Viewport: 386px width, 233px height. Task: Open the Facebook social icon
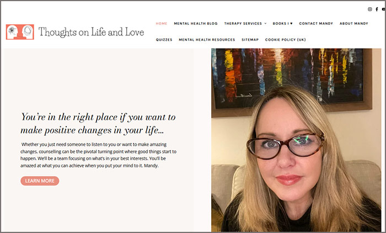[x=377, y=9]
